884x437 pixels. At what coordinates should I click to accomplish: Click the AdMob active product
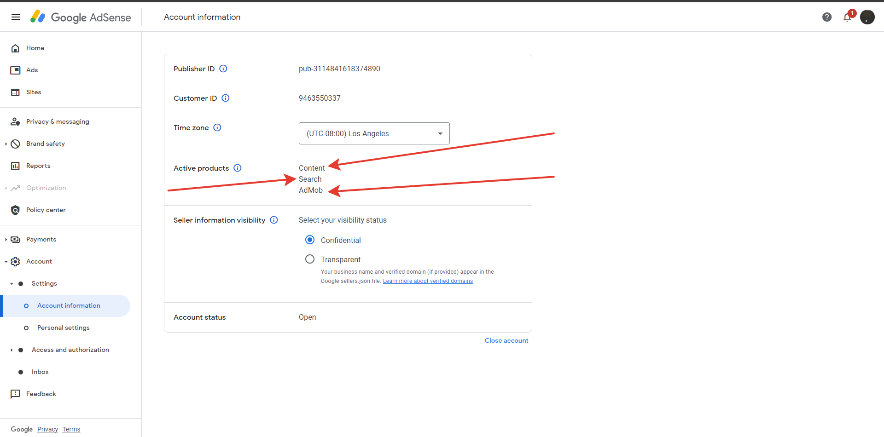311,190
